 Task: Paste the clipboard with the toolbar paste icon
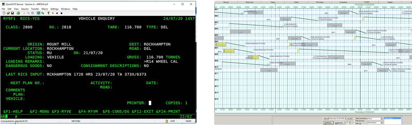tap(33, 13)
